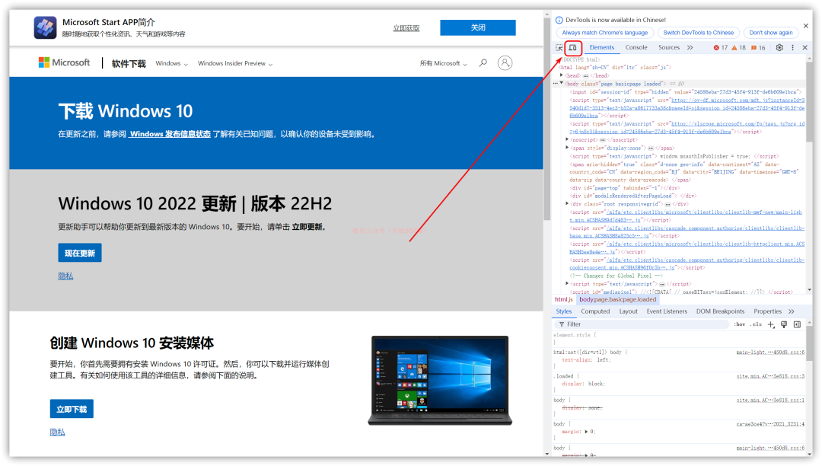Click the red error count 17
Screen dimensions: 822x466
721,48
